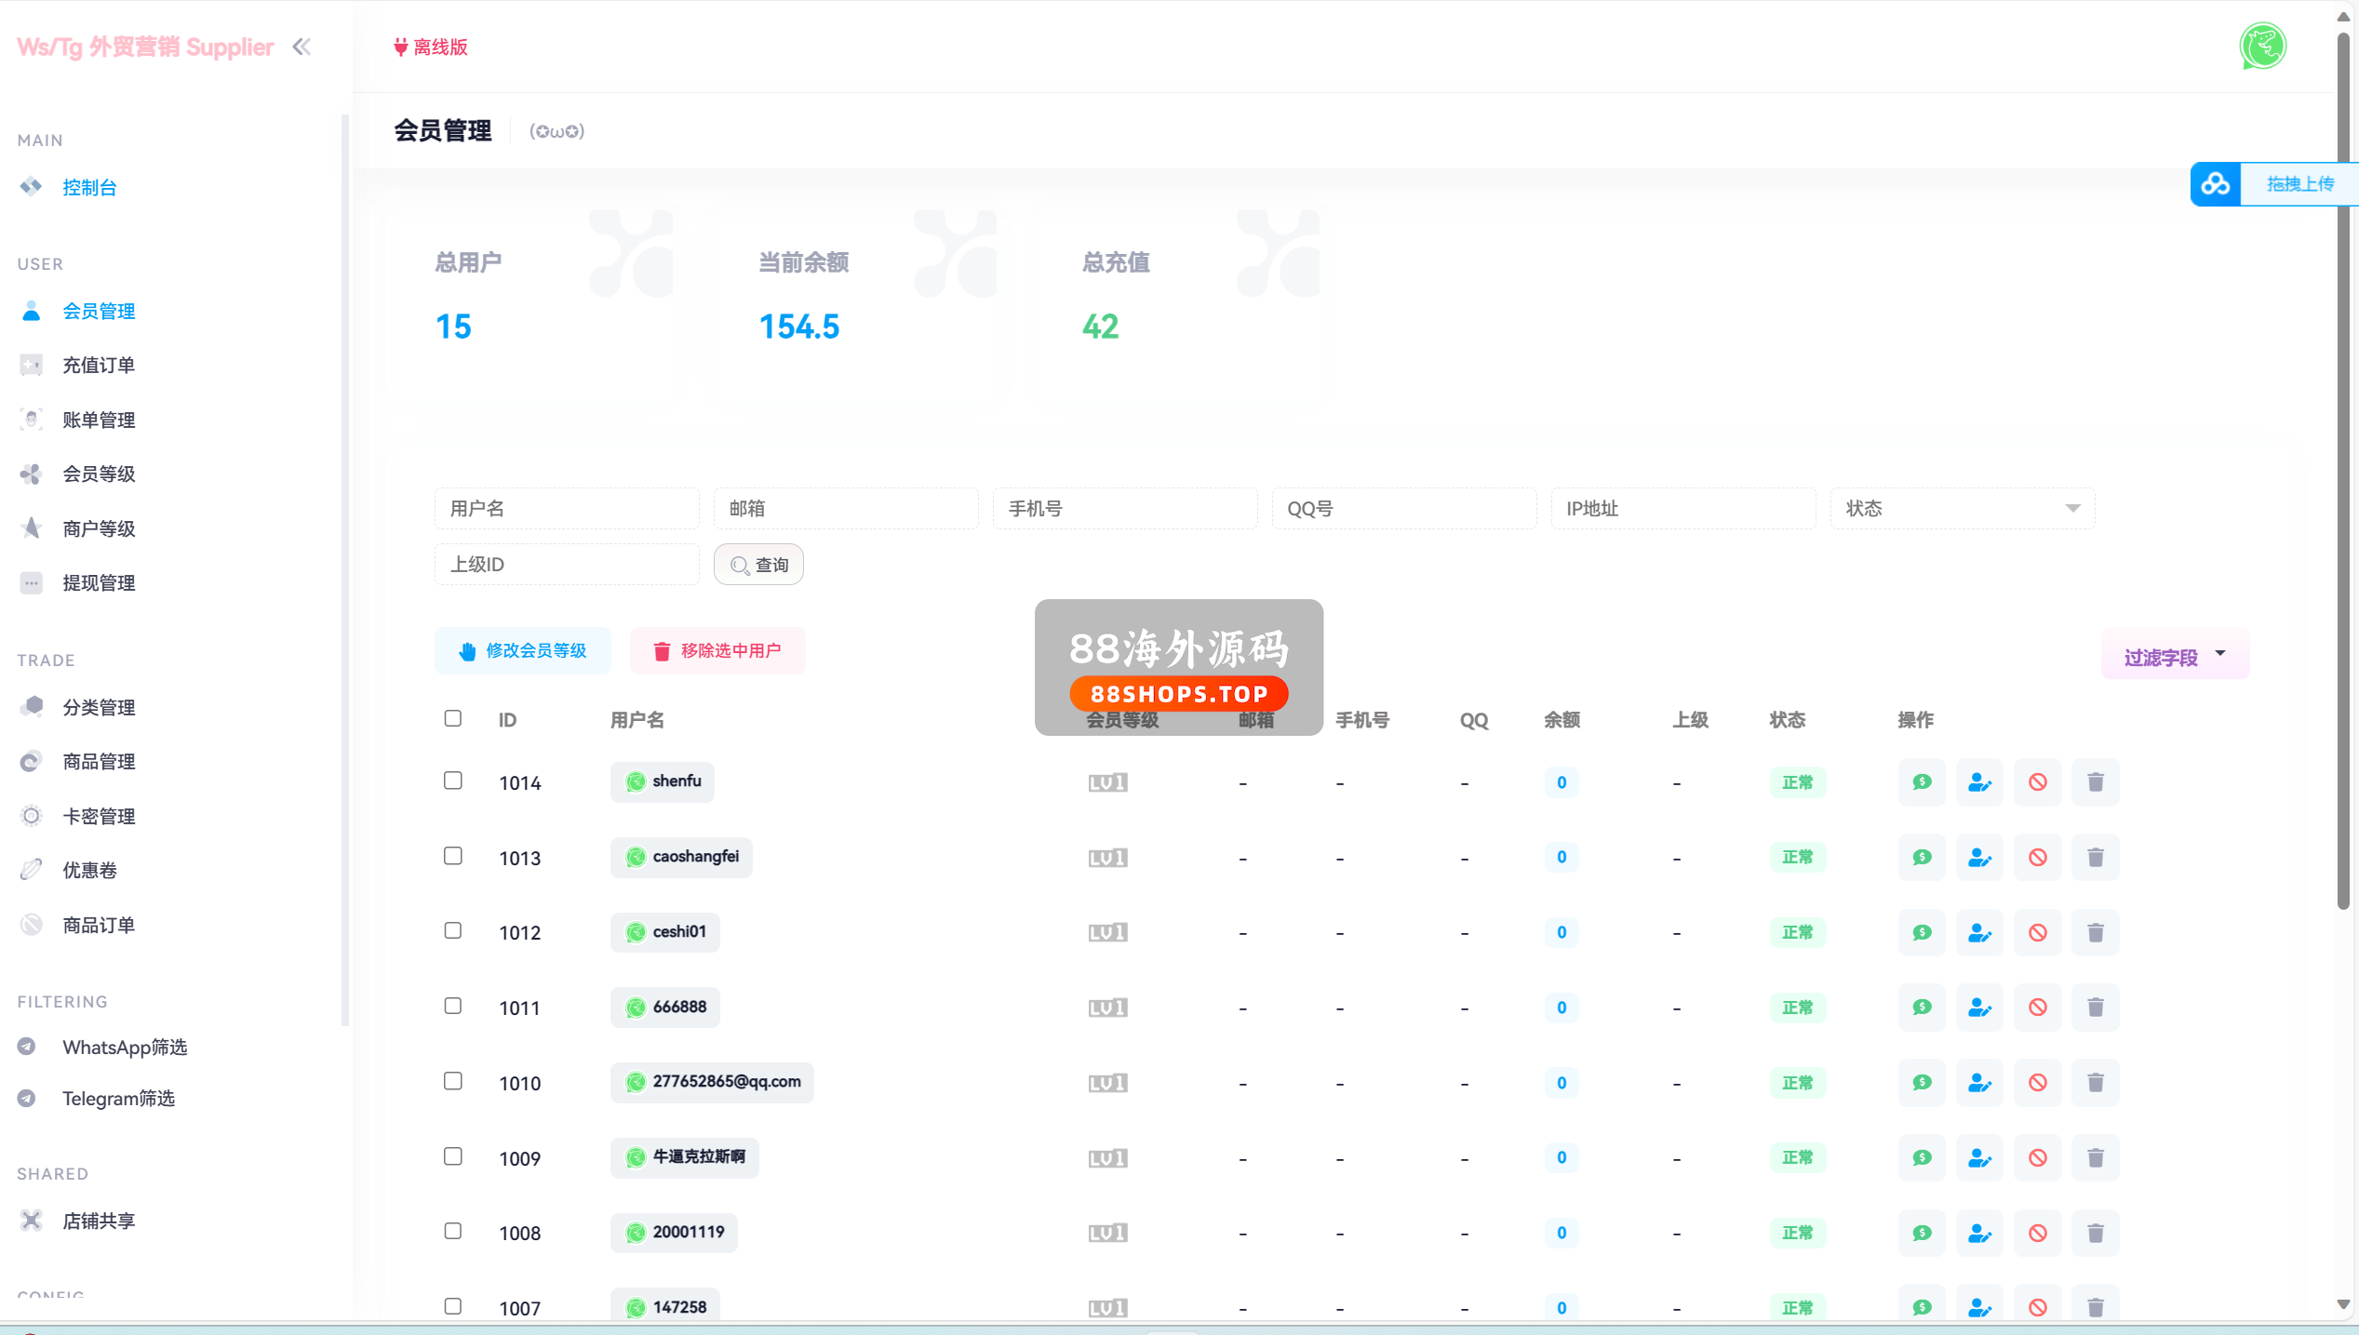The image size is (2359, 1335).
Task: Check the box for user ID 1014
Action: 453,781
